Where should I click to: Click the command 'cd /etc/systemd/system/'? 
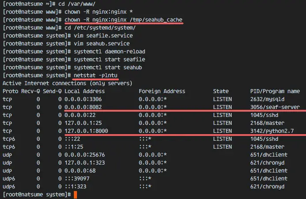100,28
